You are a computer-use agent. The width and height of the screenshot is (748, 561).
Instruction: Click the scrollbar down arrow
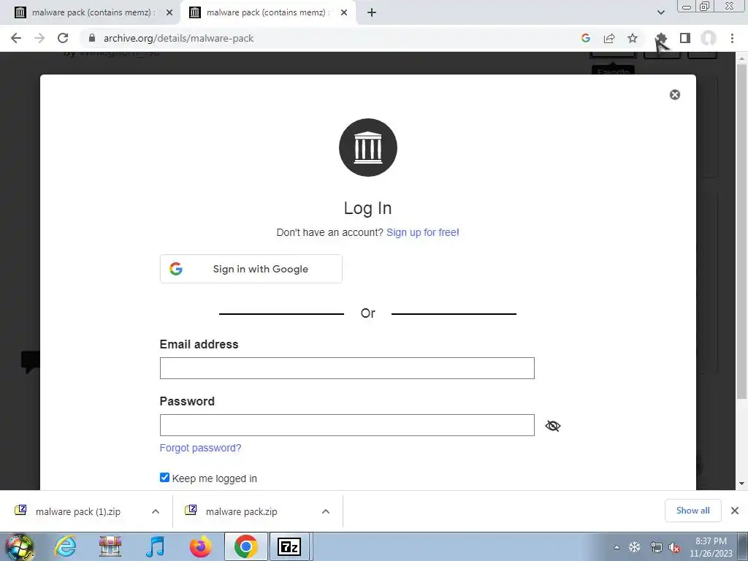[741, 484]
